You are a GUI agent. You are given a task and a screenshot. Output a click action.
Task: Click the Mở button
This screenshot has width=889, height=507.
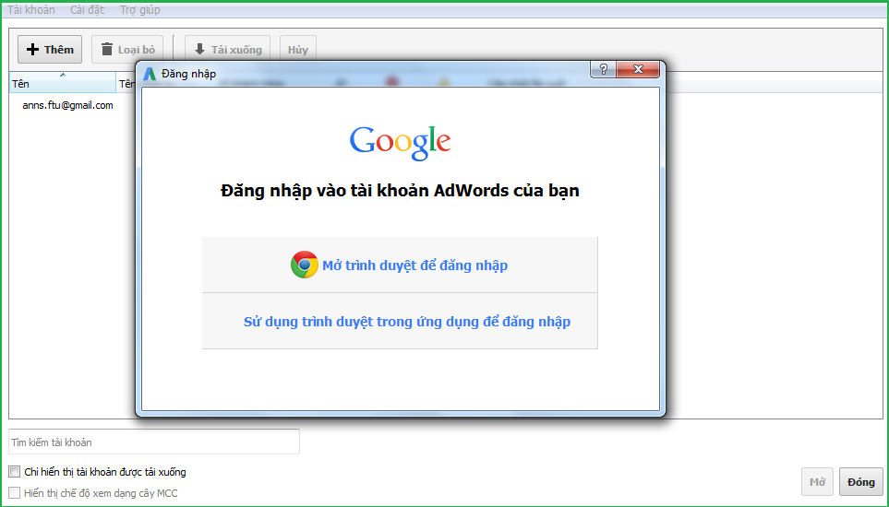tap(817, 482)
